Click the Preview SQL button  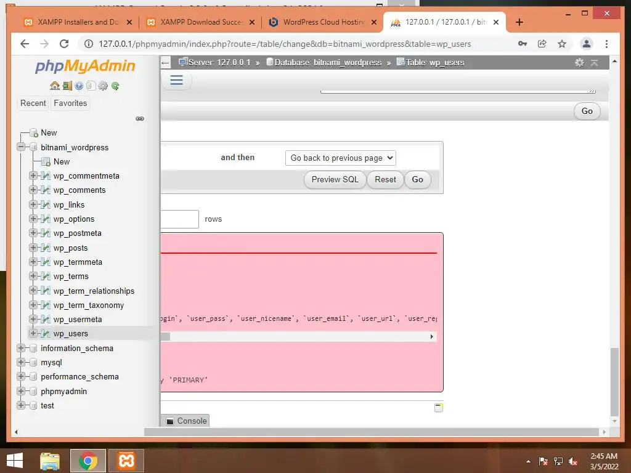click(335, 179)
